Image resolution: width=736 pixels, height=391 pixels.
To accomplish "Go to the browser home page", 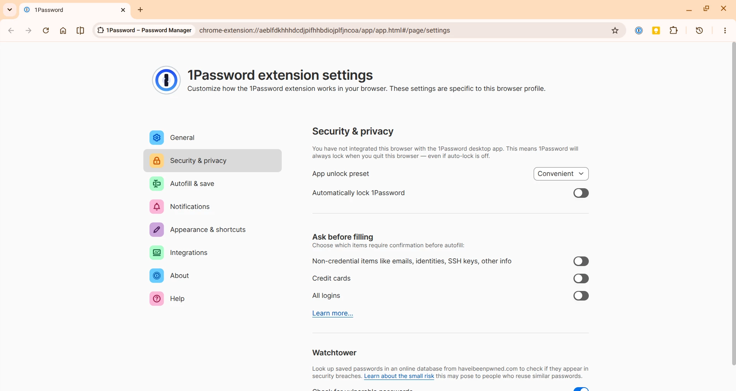I will pos(63,31).
